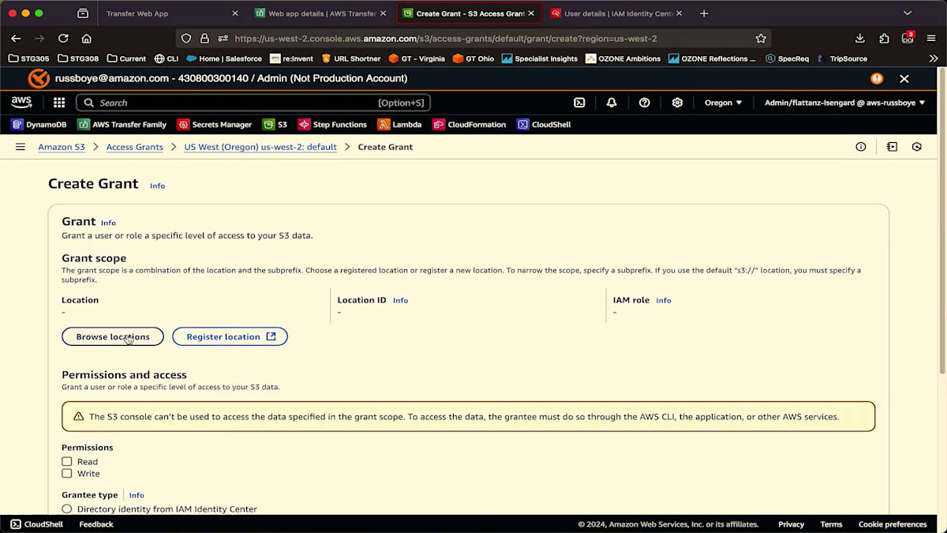947x533 pixels.
Task: Open URL Shortner bookmark
Action: coord(351,58)
